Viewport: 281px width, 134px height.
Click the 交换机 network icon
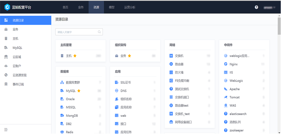point(171,56)
